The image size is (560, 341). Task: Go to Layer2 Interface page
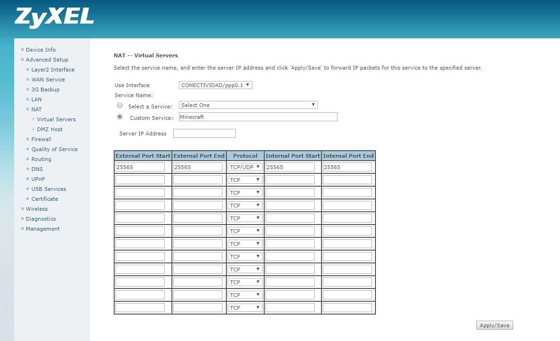click(x=53, y=70)
